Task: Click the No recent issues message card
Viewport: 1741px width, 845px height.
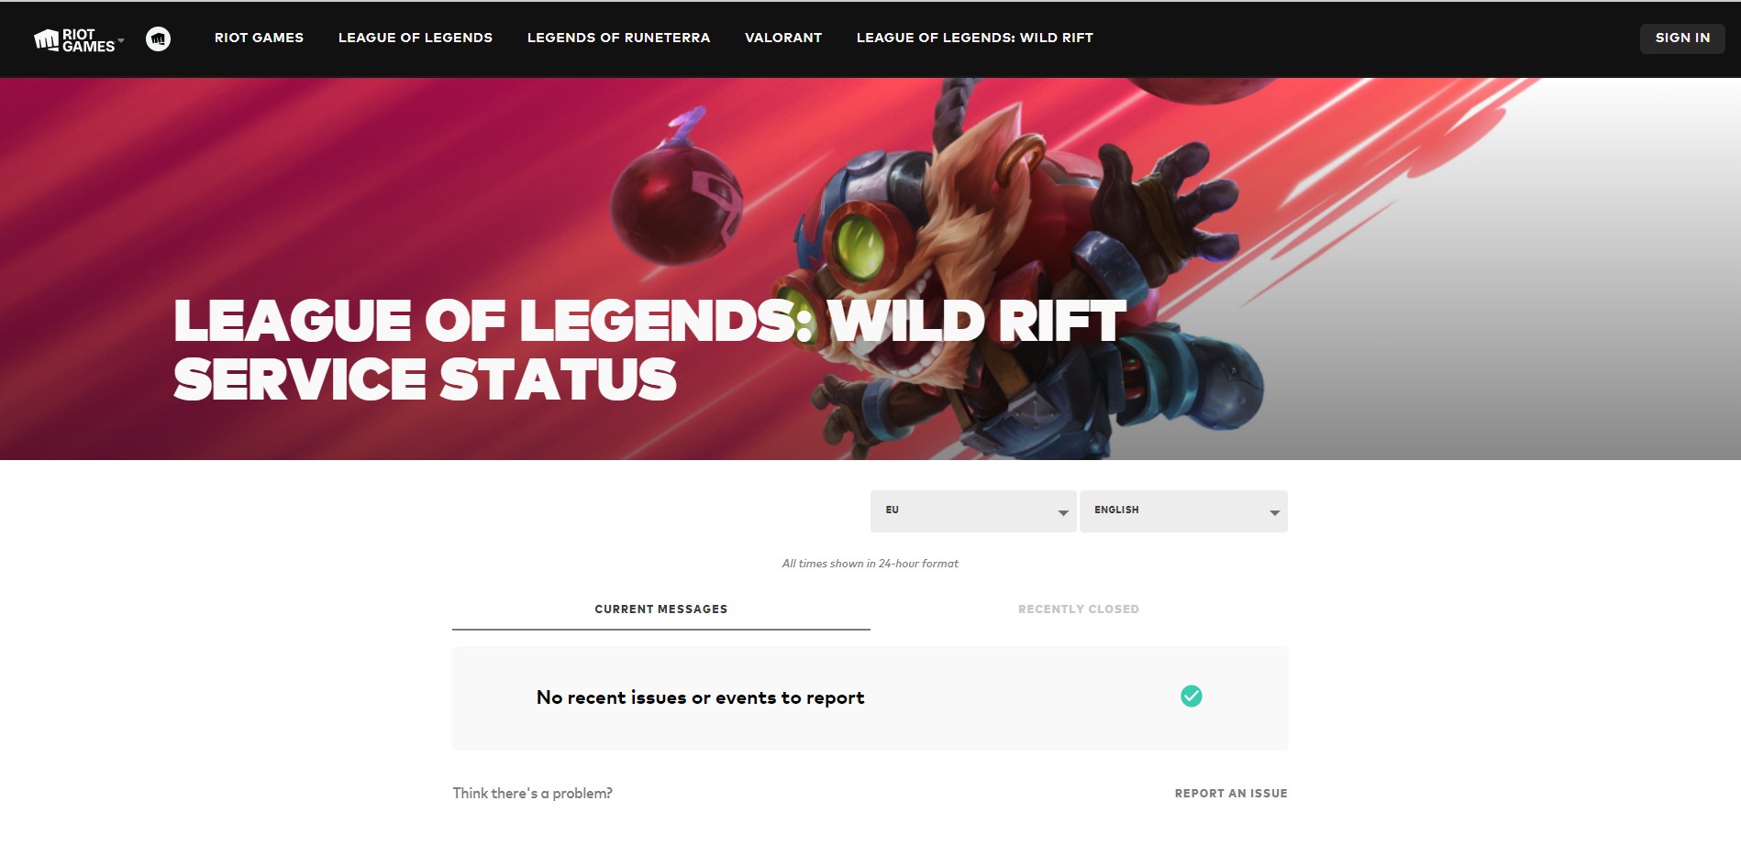Action: pyautogui.click(x=870, y=698)
